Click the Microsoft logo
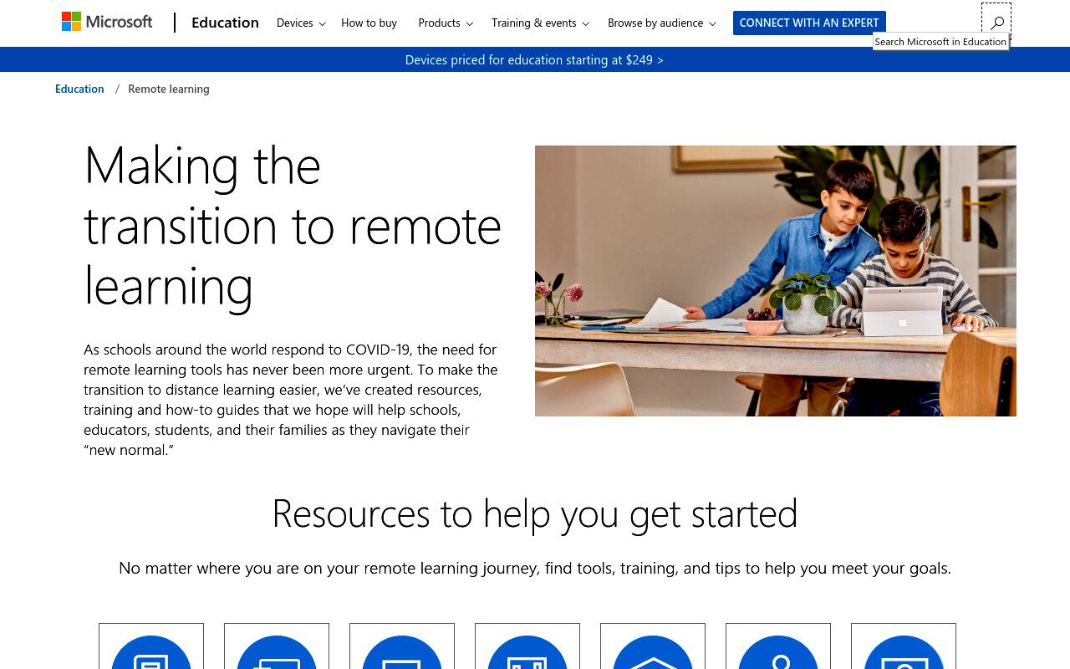Viewport: 1070px width, 669px height. 107,23
